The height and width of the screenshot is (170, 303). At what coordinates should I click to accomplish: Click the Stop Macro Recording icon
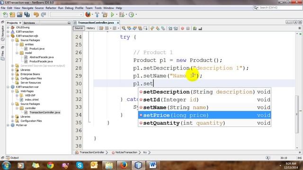(x=188, y=28)
